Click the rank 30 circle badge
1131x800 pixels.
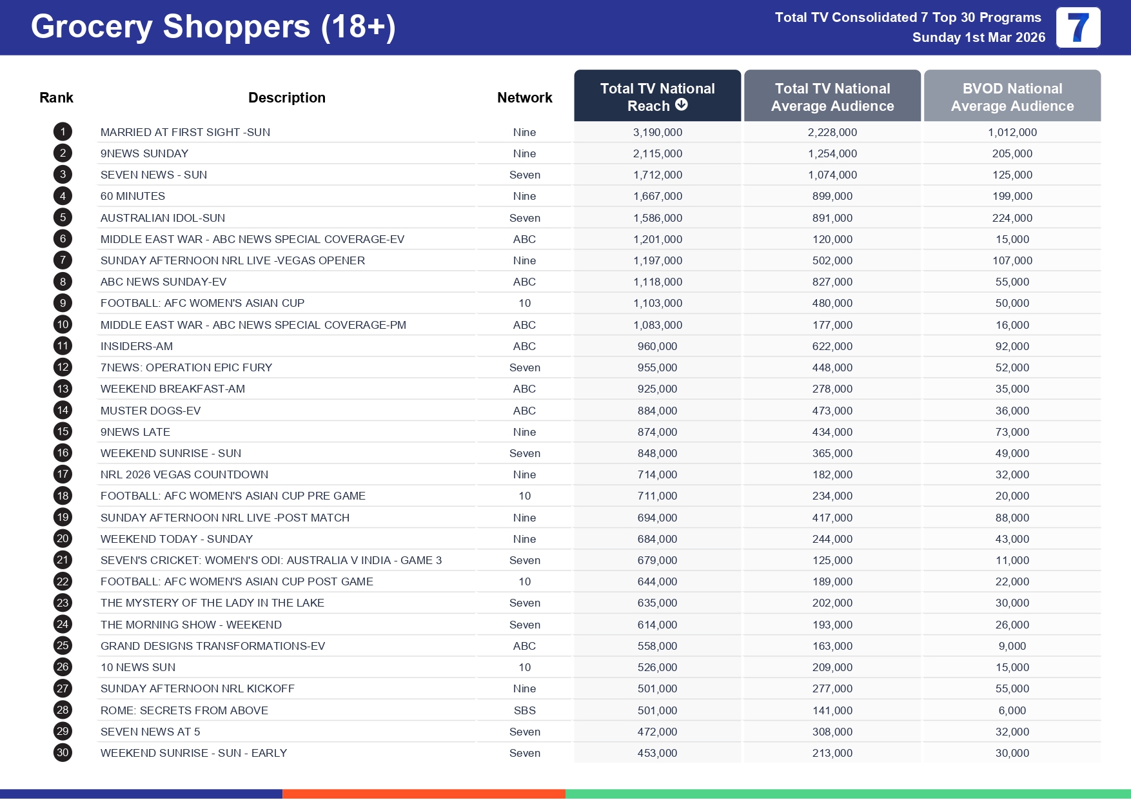click(63, 753)
